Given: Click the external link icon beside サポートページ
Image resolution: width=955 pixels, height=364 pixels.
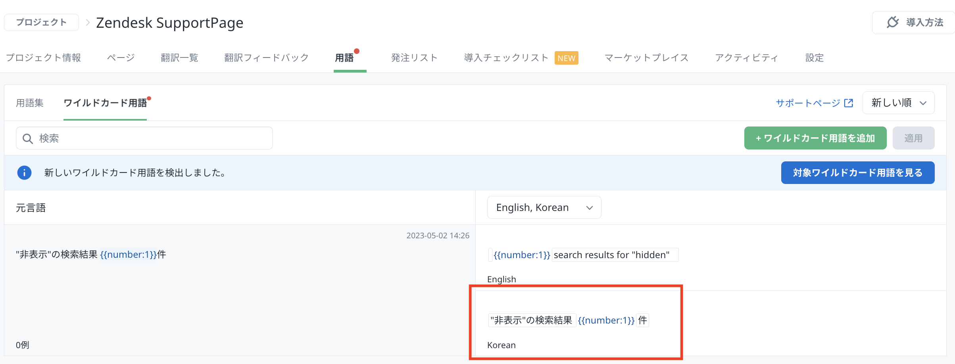Looking at the screenshot, I should pos(849,103).
